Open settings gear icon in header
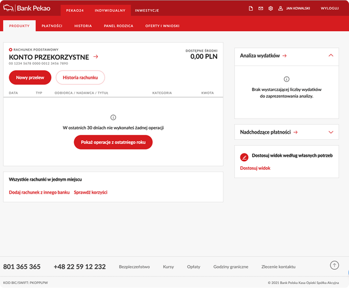Screen dimensions: 349x288 (x=270, y=9)
